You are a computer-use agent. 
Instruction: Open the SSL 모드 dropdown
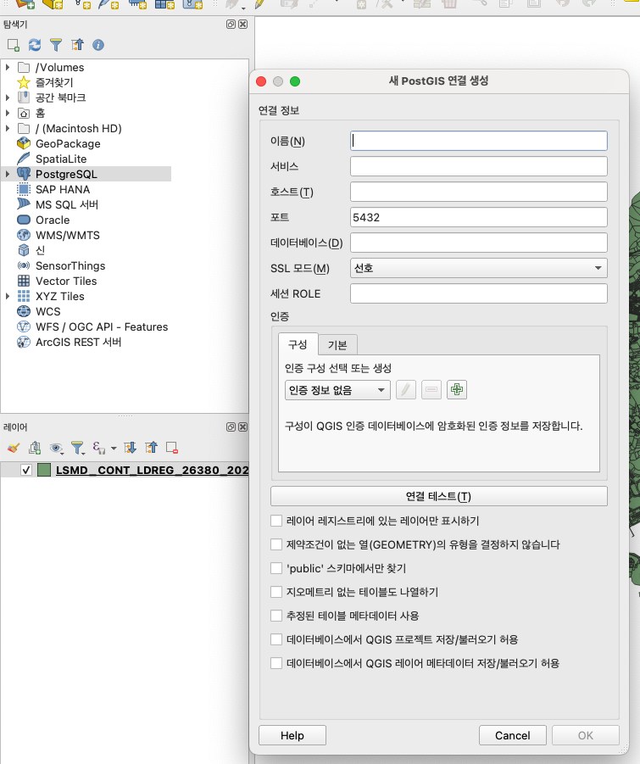[x=478, y=268]
